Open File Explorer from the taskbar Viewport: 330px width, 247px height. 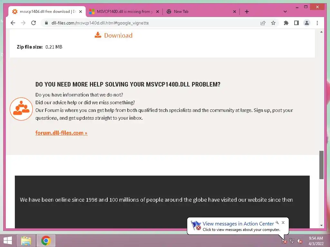click(26, 241)
